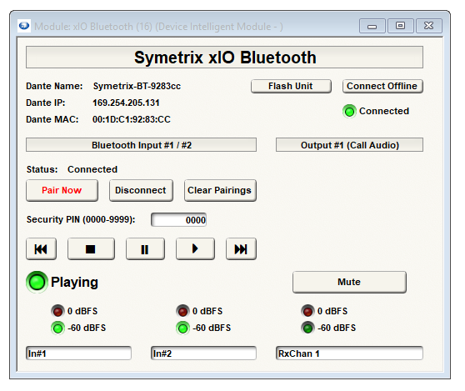
Task: Pause Bluetooth playback
Action: (145, 248)
